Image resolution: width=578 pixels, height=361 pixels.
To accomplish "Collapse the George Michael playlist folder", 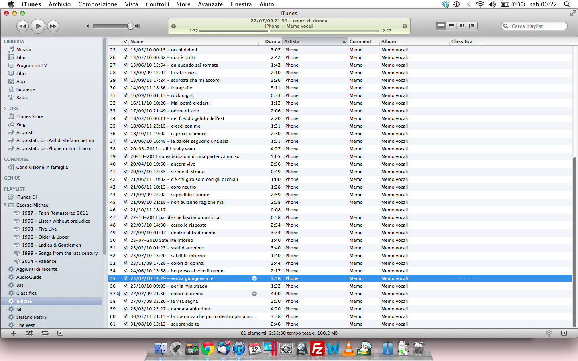I will (5, 205).
